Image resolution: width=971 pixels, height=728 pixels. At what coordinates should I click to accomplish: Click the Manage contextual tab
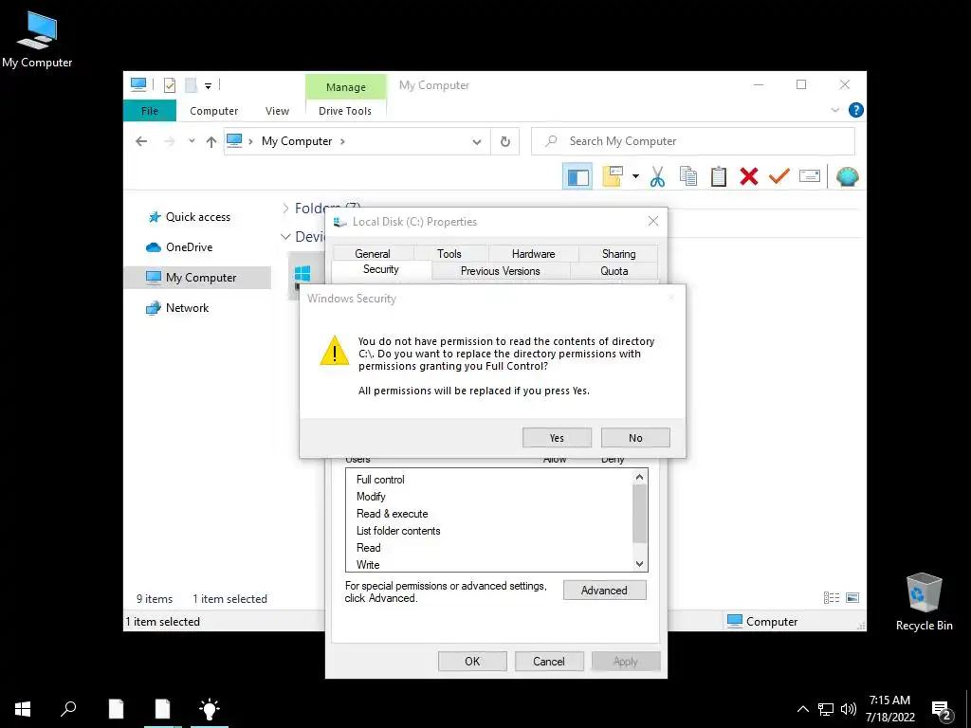[x=345, y=87]
